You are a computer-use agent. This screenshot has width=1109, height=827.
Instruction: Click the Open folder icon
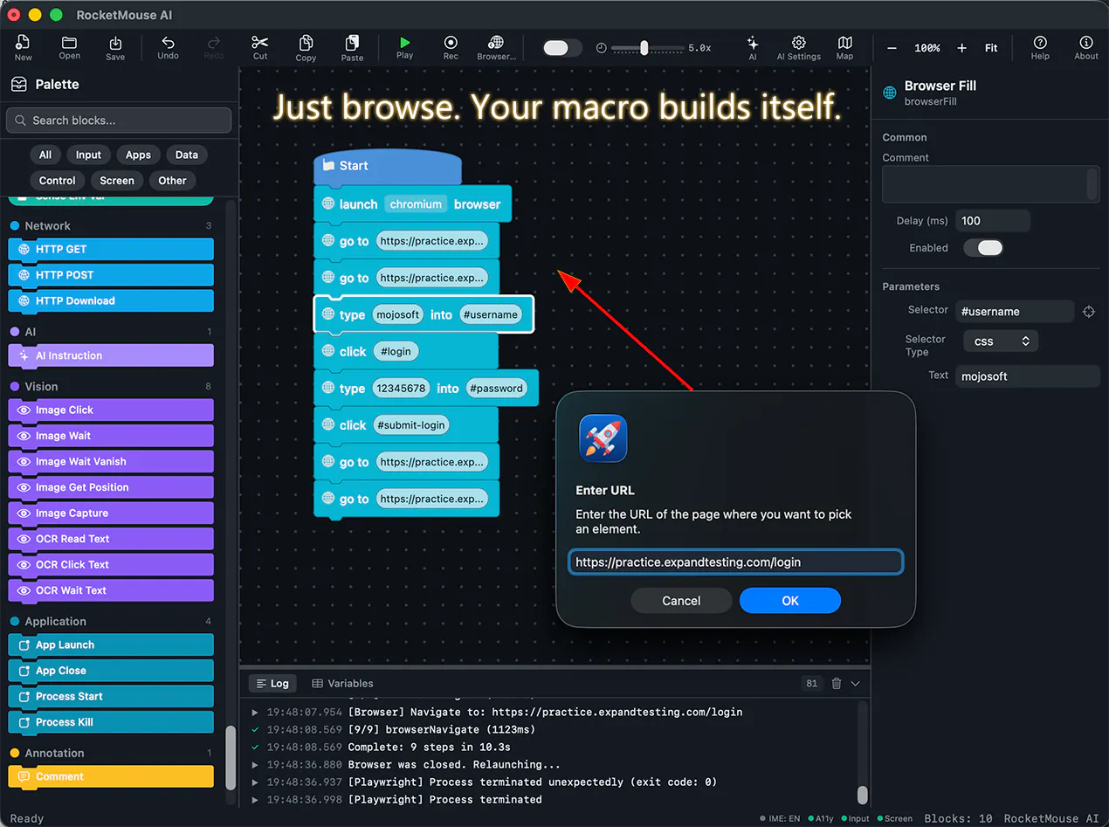point(70,47)
